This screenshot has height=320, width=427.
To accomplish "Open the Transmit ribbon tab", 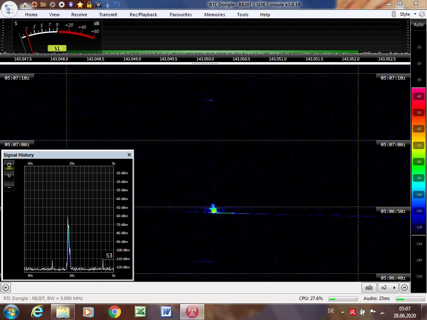I will (108, 15).
